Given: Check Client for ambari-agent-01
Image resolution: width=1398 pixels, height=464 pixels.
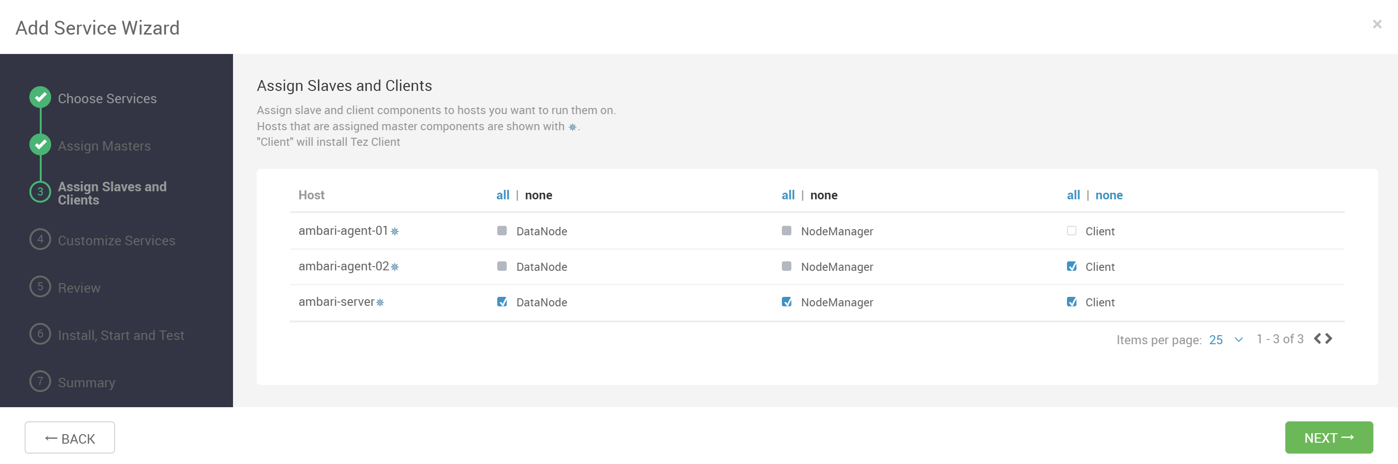Looking at the screenshot, I should [x=1071, y=231].
